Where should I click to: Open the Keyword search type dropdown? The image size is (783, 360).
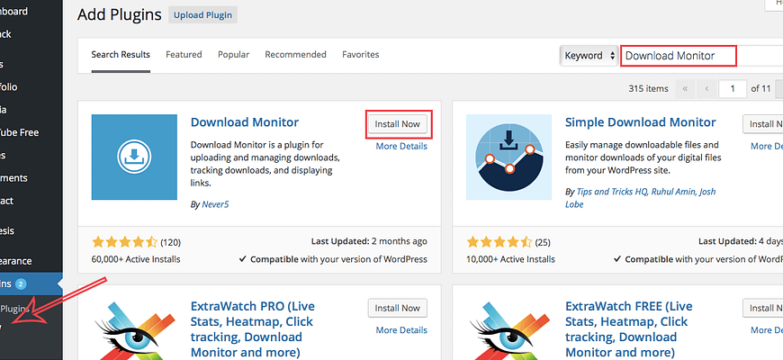coord(589,56)
